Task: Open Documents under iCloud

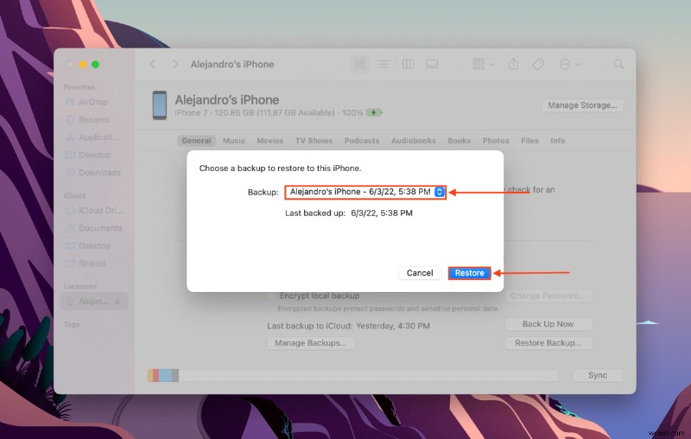Action: [x=100, y=228]
